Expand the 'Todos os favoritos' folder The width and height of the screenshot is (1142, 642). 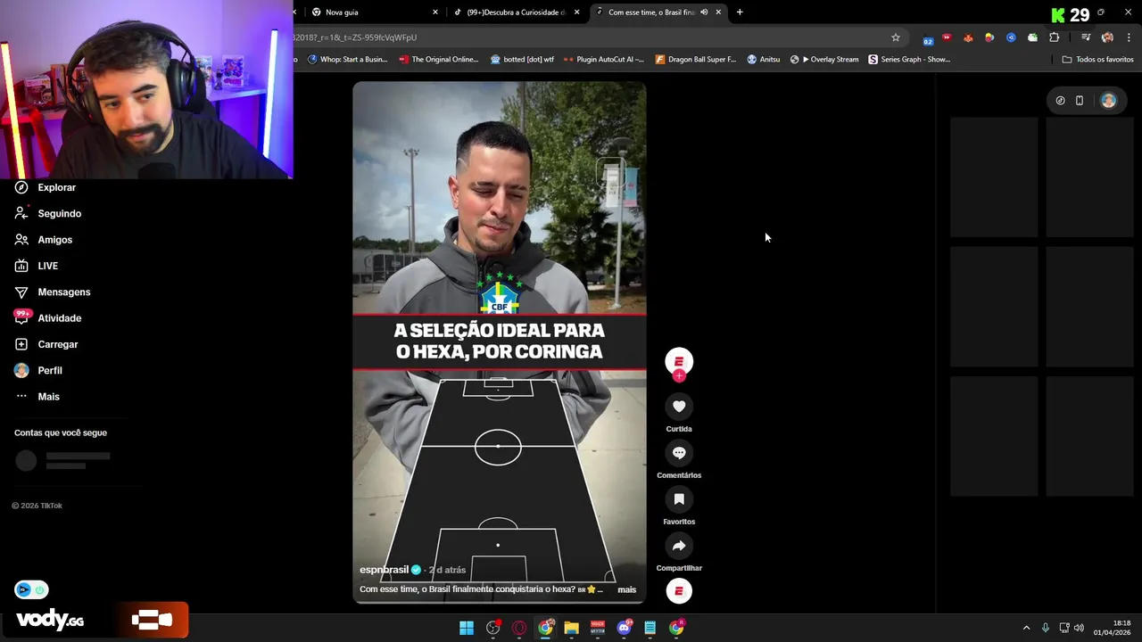click(x=1097, y=60)
